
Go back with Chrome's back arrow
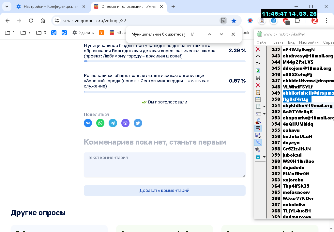[x=8, y=21]
